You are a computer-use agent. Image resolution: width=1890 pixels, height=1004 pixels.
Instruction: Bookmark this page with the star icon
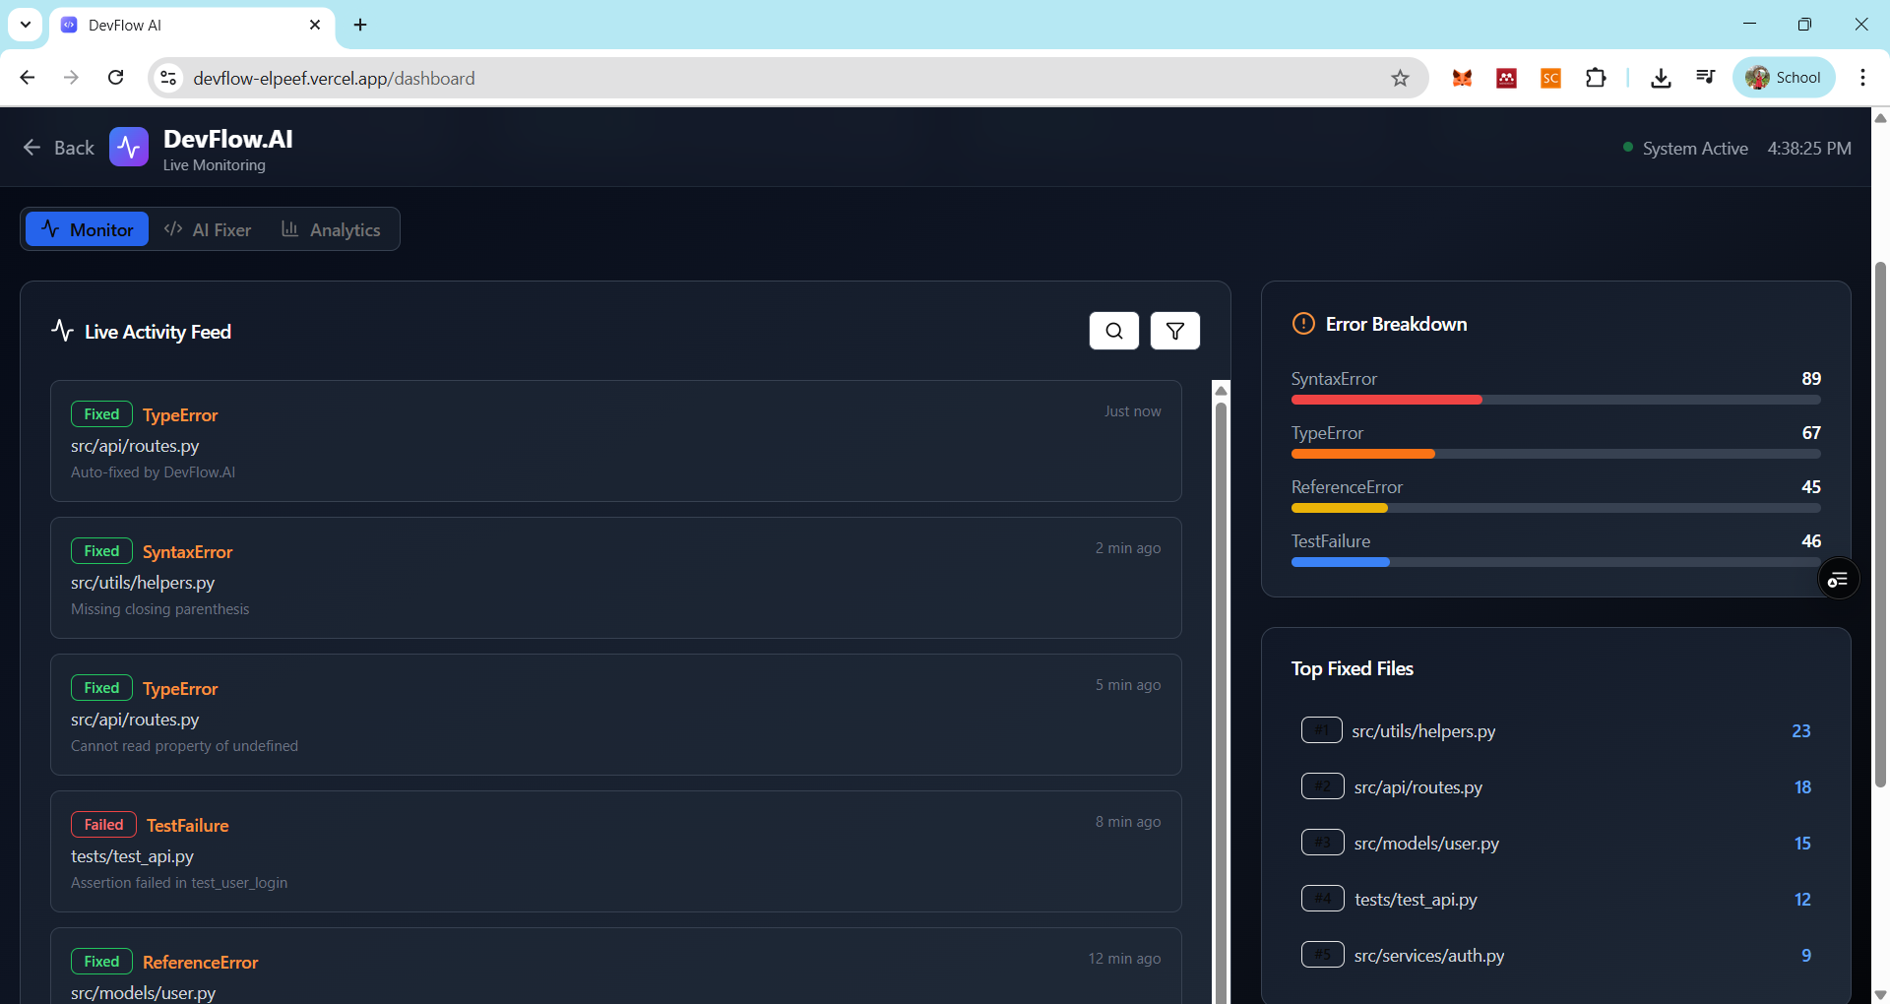point(1400,78)
